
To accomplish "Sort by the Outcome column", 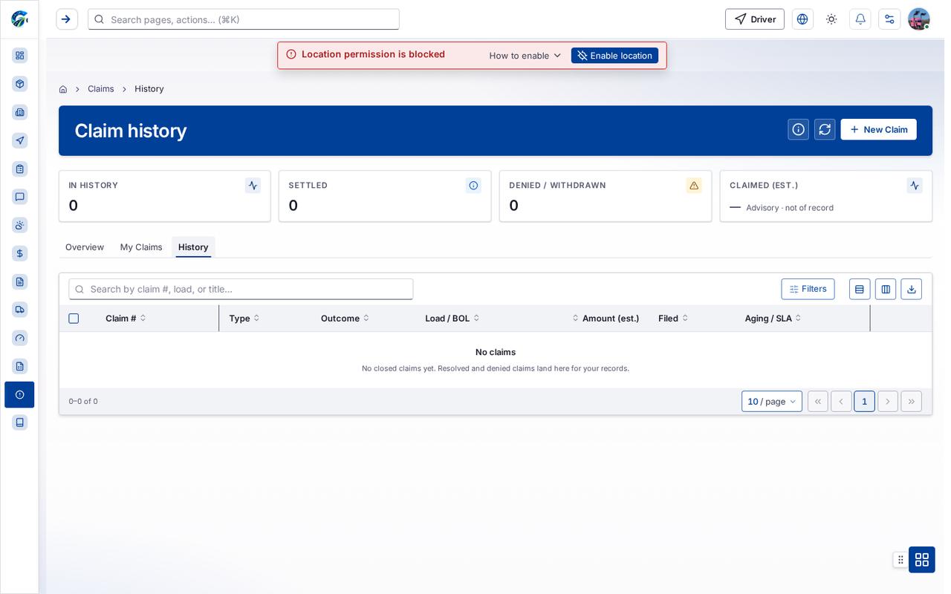I will (x=345, y=319).
